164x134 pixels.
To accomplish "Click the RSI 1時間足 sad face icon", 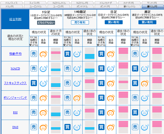I will (77, 113).
